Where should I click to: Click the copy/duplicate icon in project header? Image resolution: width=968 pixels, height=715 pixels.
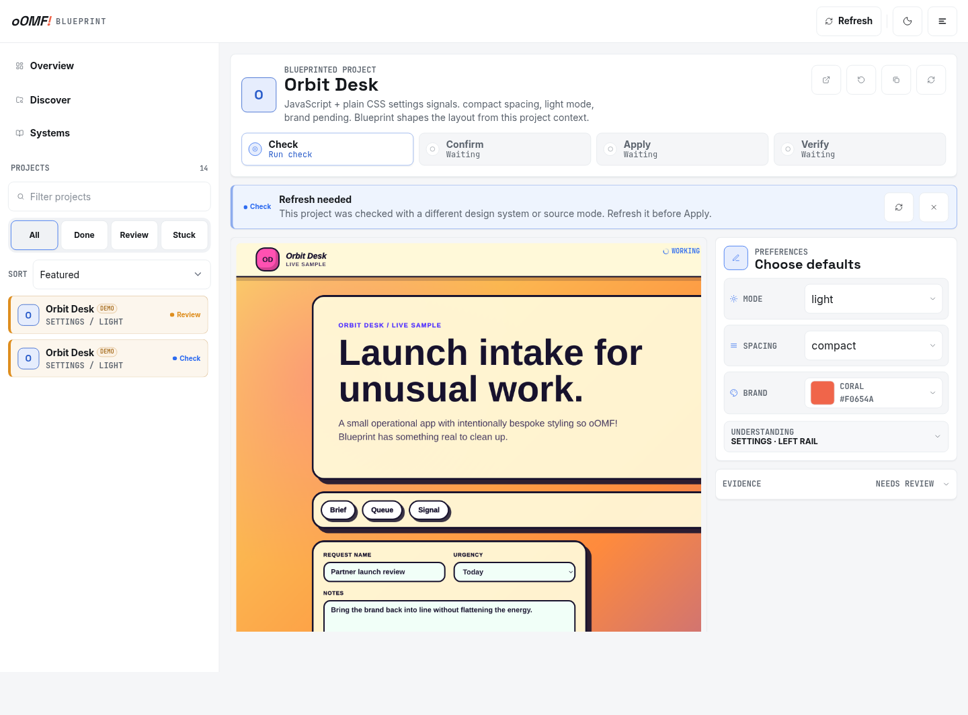pos(896,80)
